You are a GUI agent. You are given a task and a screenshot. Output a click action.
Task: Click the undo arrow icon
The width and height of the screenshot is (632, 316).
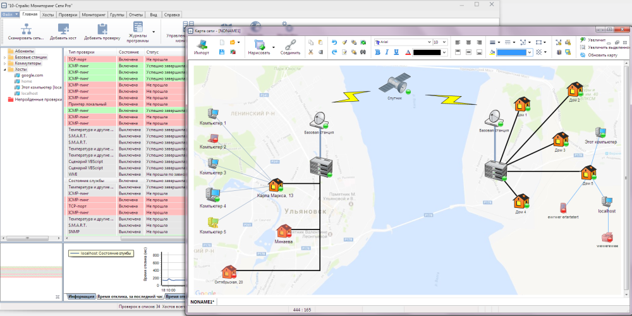click(x=334, y=42)
